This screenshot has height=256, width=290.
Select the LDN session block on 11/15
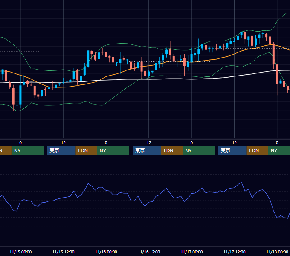click(87, 151)
